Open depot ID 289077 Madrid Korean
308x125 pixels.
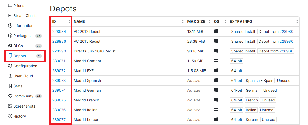point(59,120)
